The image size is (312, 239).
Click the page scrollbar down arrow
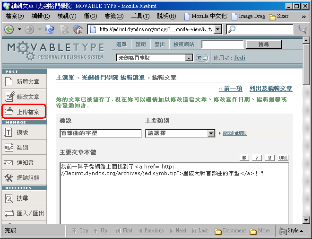(306, 220)
